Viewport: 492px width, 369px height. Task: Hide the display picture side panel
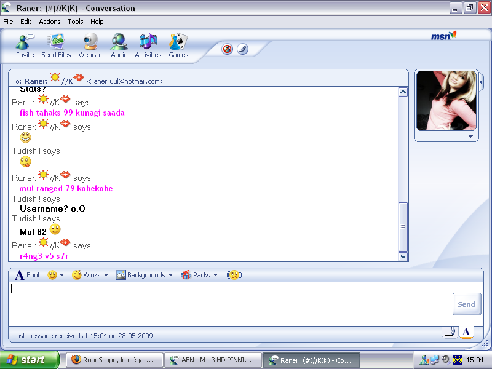[x=482, y=81]
